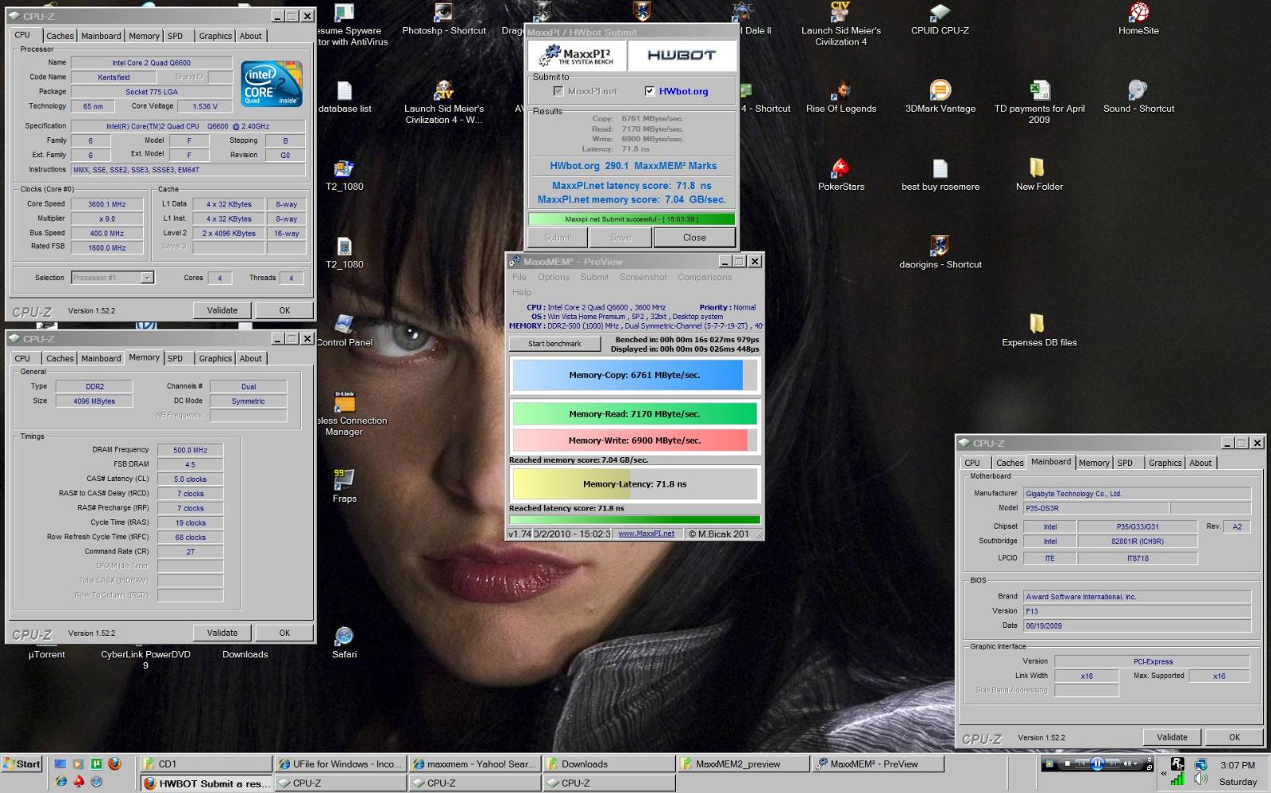Viewport: 1271px width, 793px height.
Task: Launch the PokerStars desktop icon
Action: click(x=841, y=175)
